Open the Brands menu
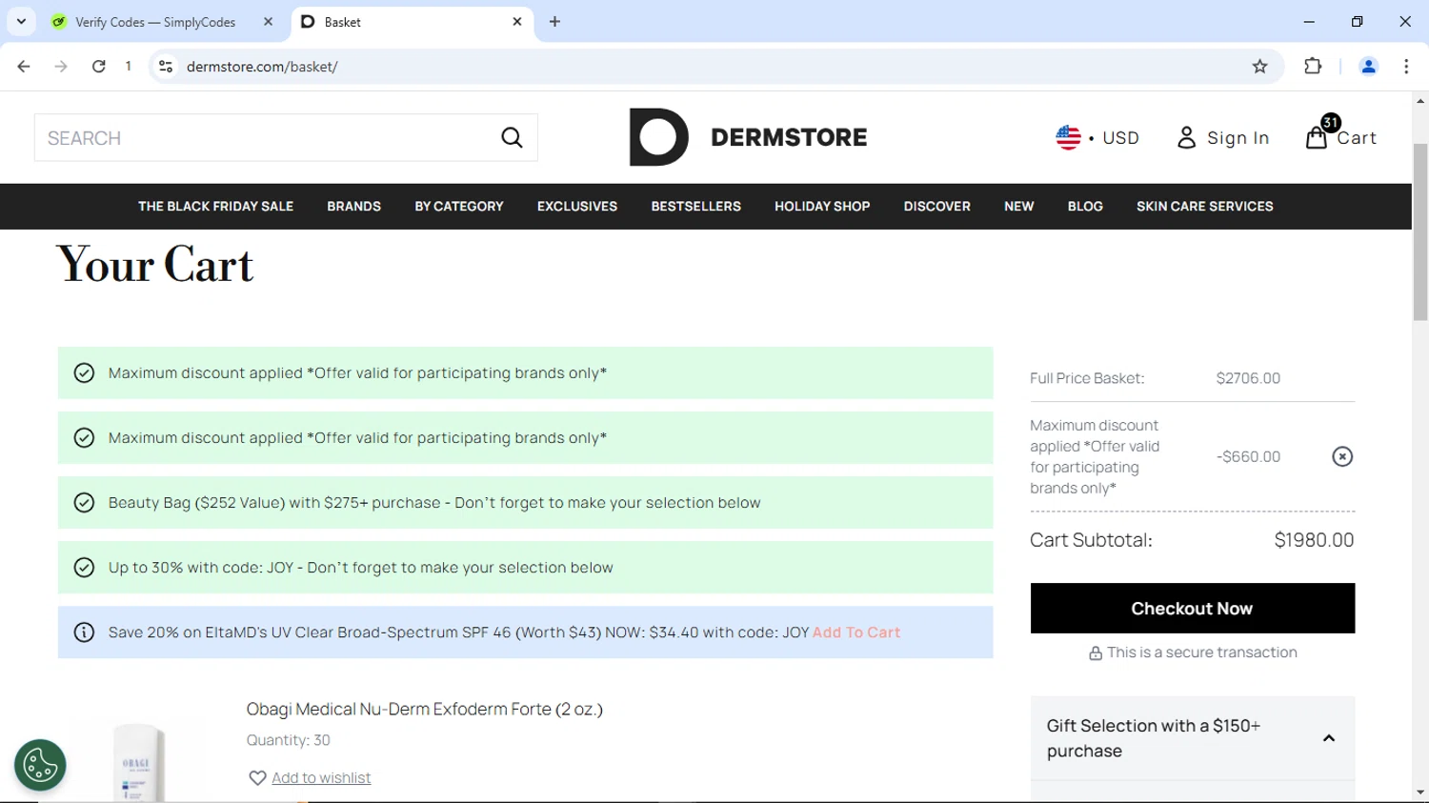 coord(353,207)
